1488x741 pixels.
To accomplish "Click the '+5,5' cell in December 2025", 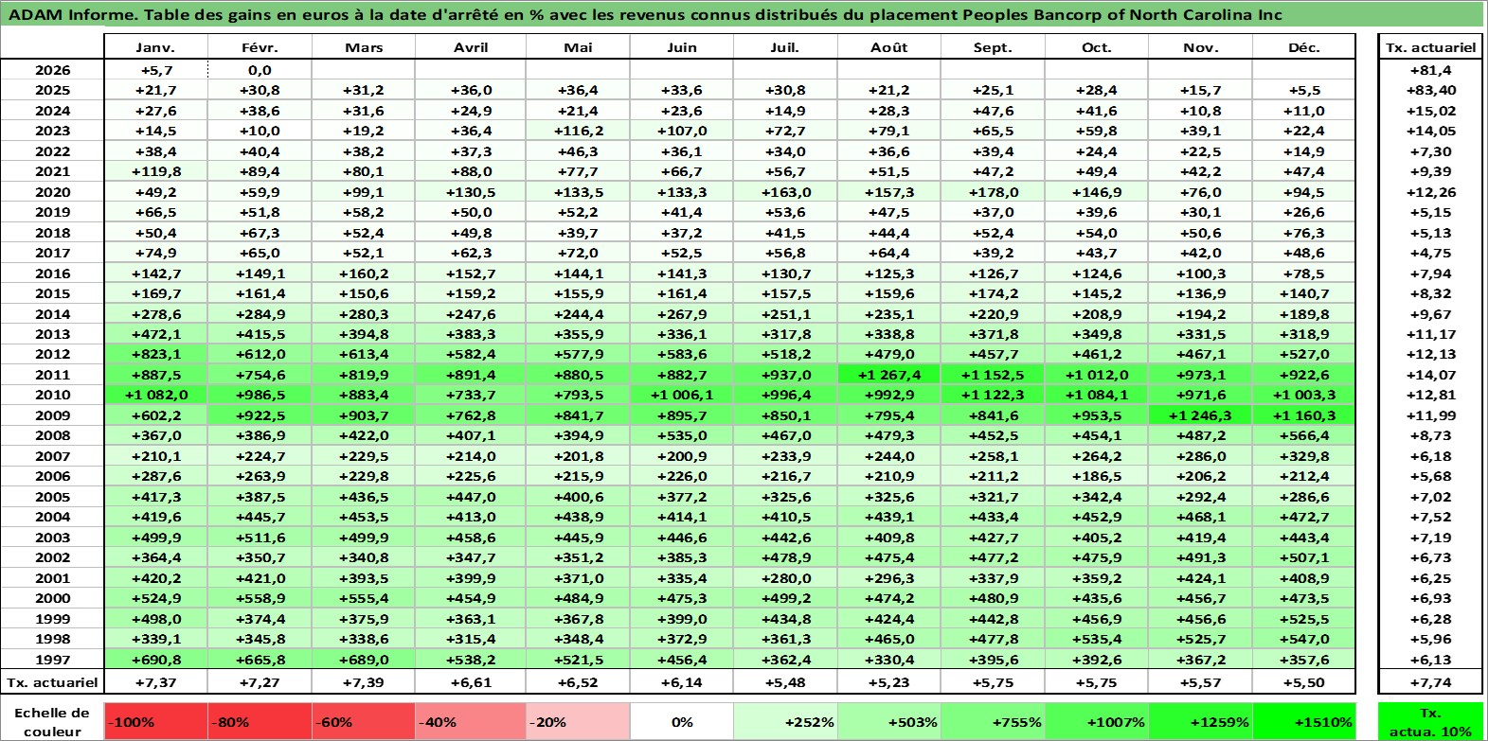I will pyautogui.click(x=1304, y=90).
